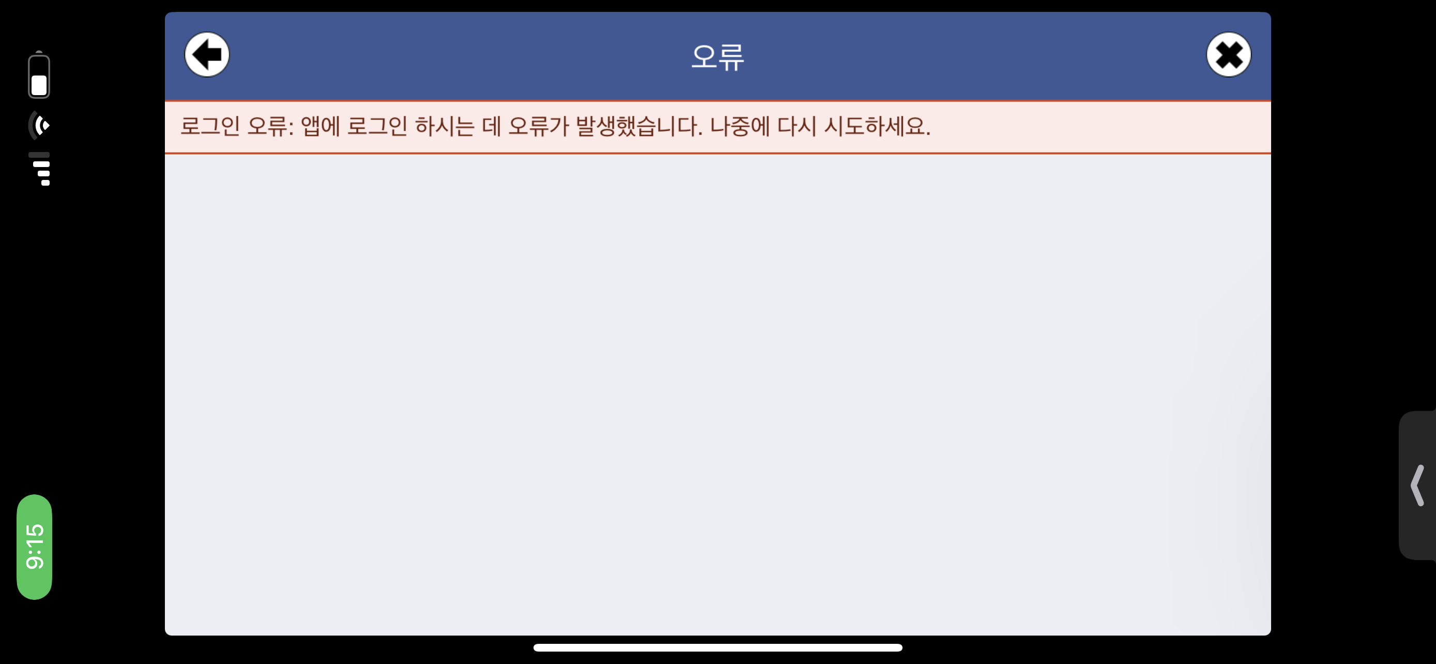
Task: Click blue header space between title and X
Action: [x=975, y=56]
